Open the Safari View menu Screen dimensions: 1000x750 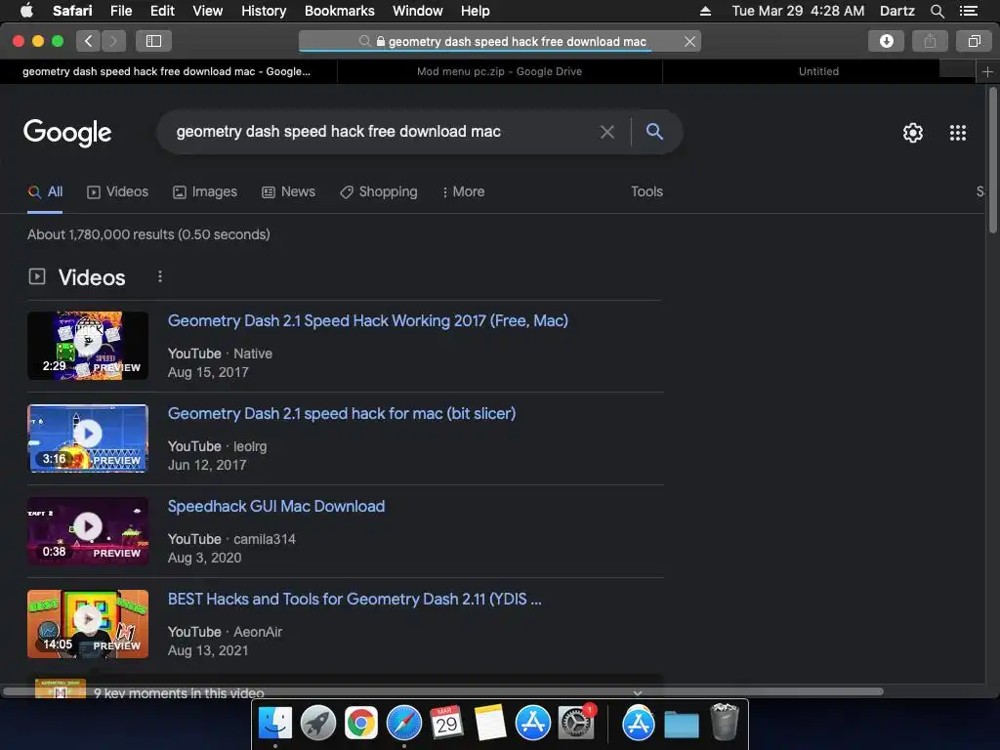208,11
